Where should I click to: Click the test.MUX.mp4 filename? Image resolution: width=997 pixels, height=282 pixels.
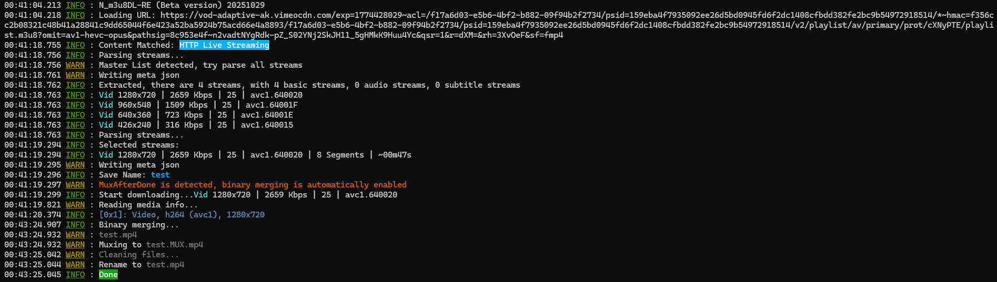click(175, 245)
